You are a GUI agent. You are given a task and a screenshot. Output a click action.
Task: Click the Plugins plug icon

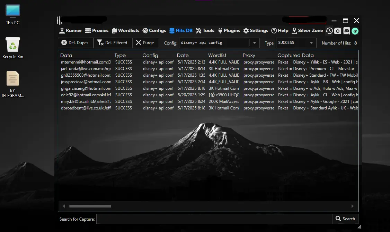pos(220,31)
